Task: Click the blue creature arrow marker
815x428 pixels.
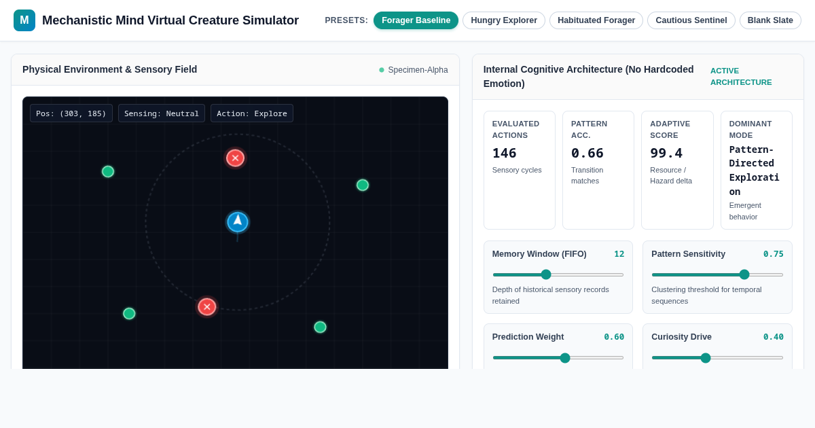Action: pos(238,221)
